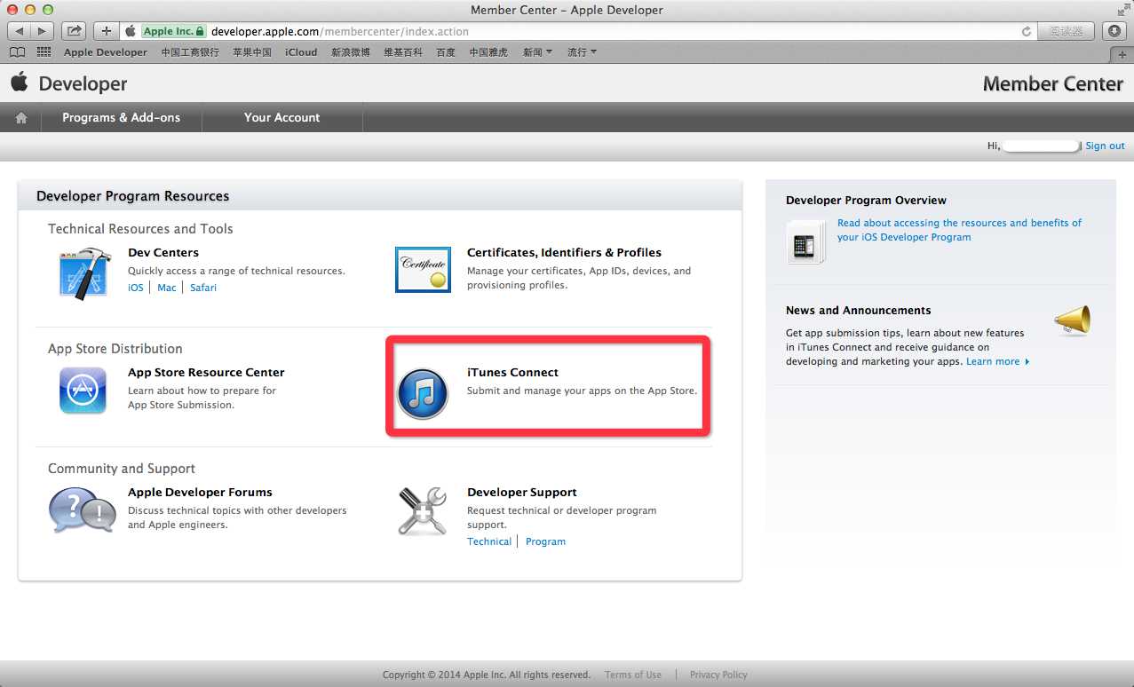1134x687 pixels.
Task: Click the Learn more link
Action: point(997,361)
